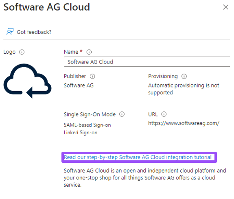
Task: Click the Automatic provisioning not supported text
Action: [x=184, y=89]
